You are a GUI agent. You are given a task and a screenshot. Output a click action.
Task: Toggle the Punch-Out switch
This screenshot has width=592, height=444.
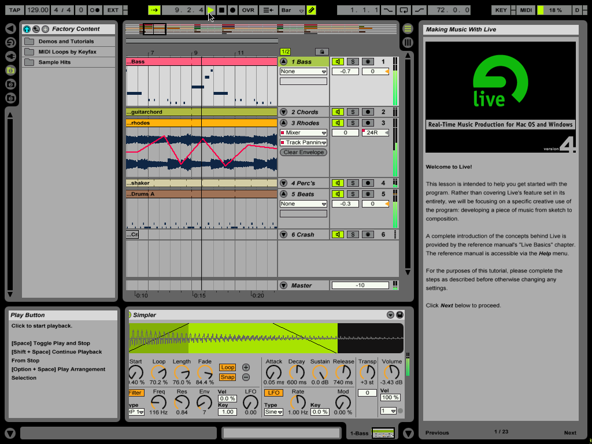pyautogui.click(x=419, y=10)
